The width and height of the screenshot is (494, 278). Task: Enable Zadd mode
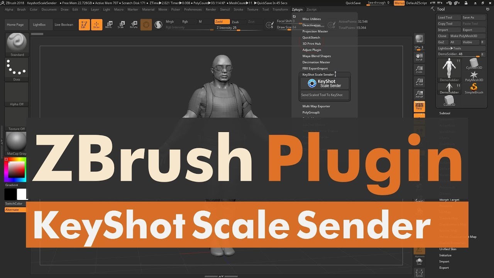(x=222, y=22)
